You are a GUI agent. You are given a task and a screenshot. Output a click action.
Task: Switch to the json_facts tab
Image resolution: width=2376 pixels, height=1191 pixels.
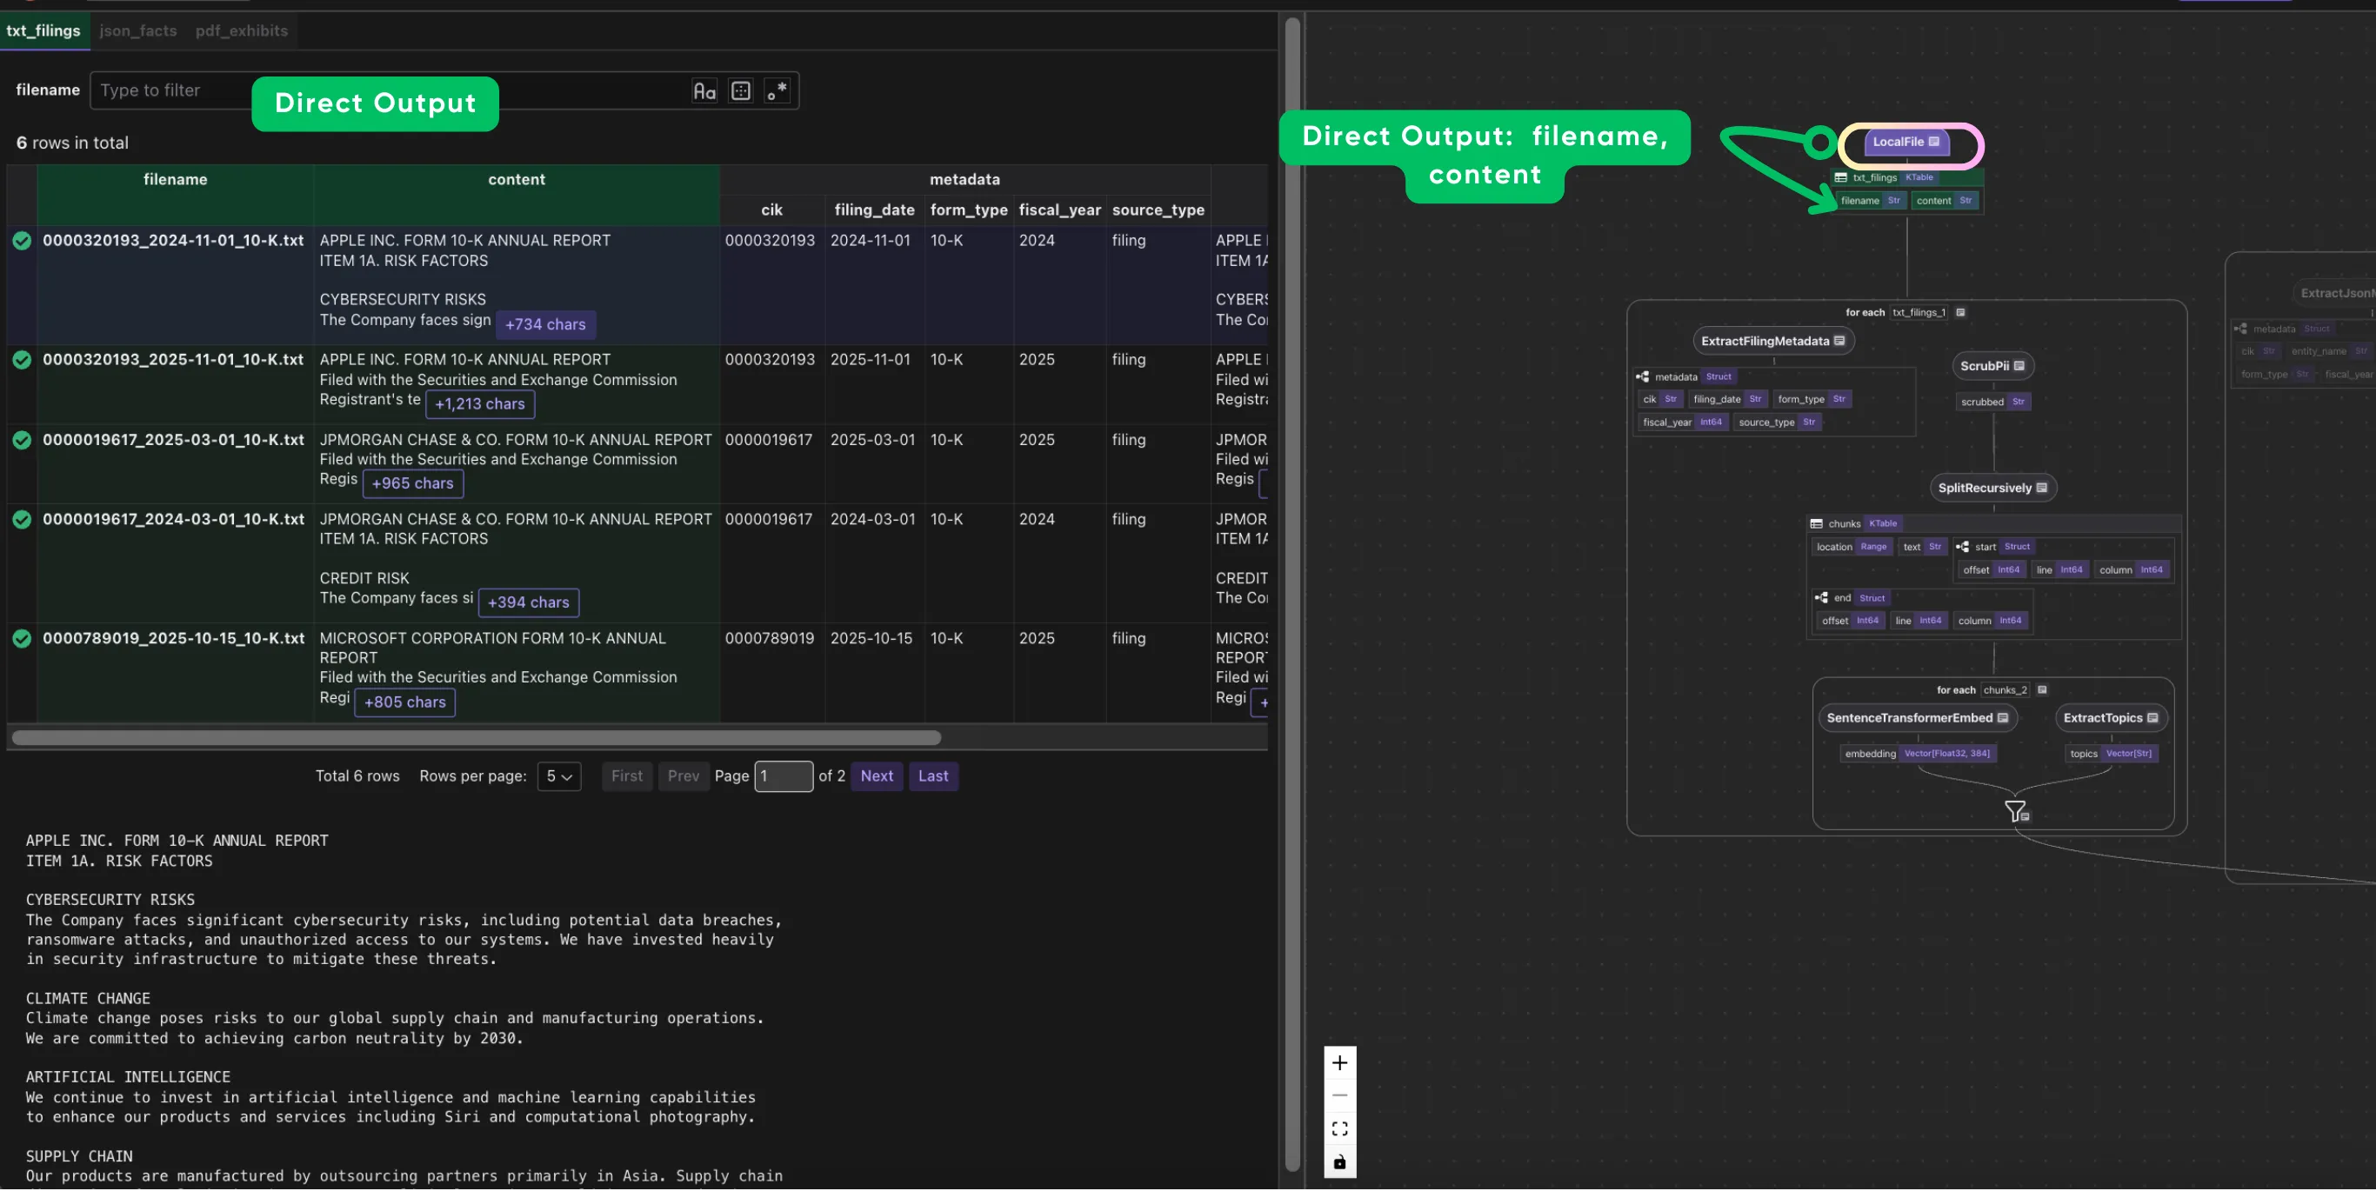[x=138, y=30]
